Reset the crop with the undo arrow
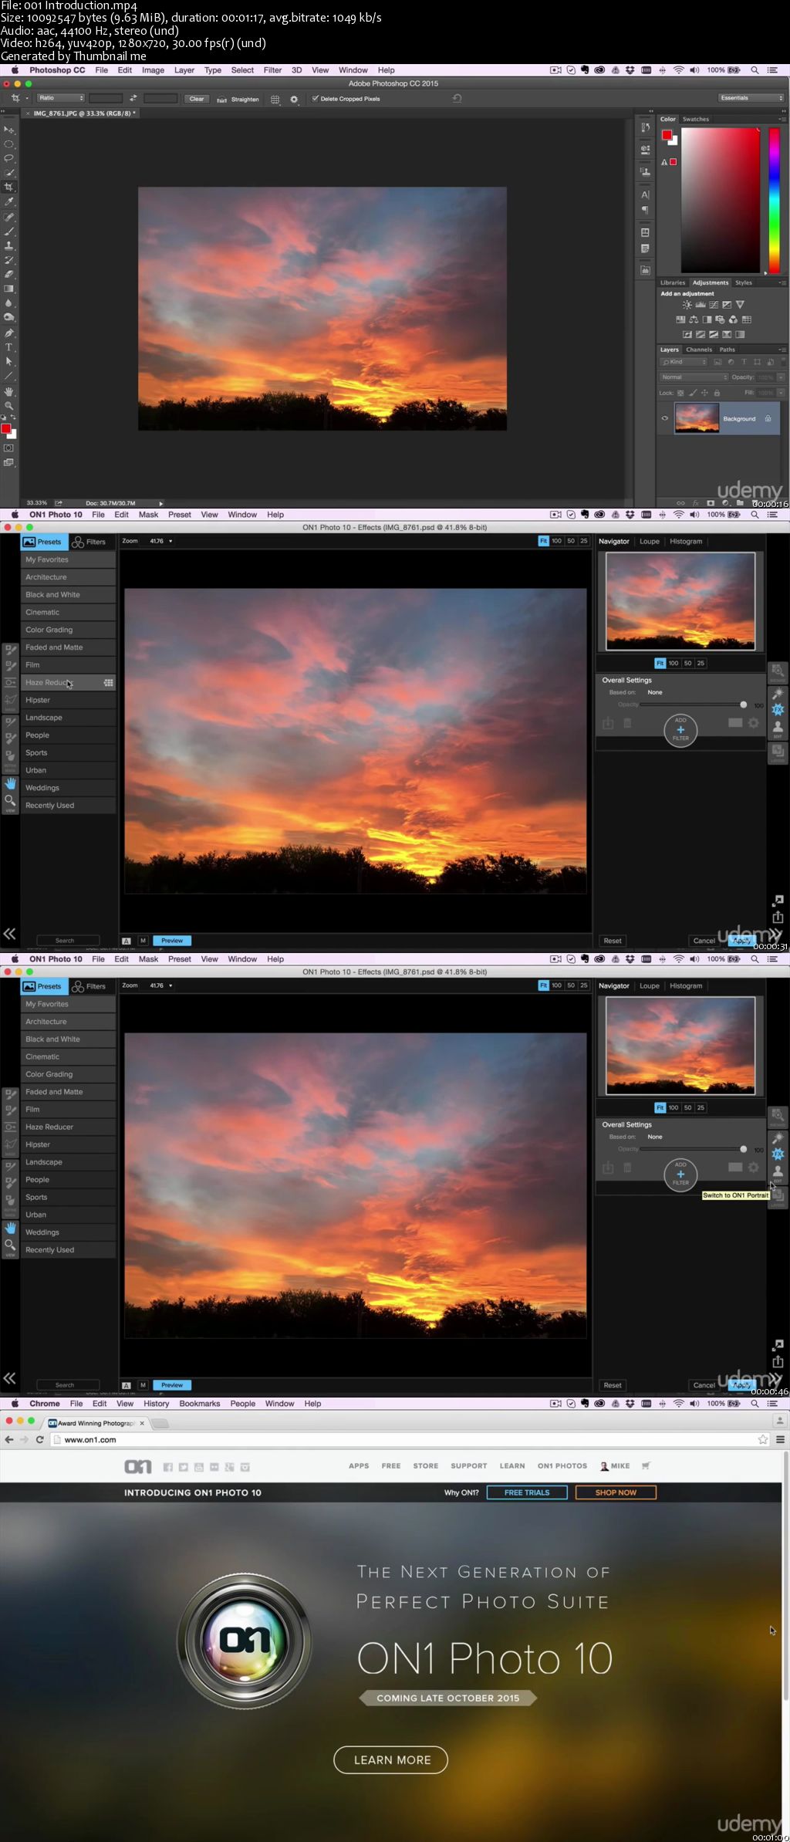790x1842 pixels. pos(457,98)
